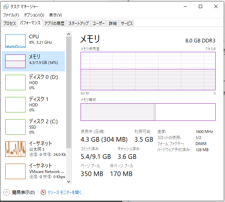Select the CPU mini graph thumbnail
Screen dimensions: 225x202
[x=15, y=41]
